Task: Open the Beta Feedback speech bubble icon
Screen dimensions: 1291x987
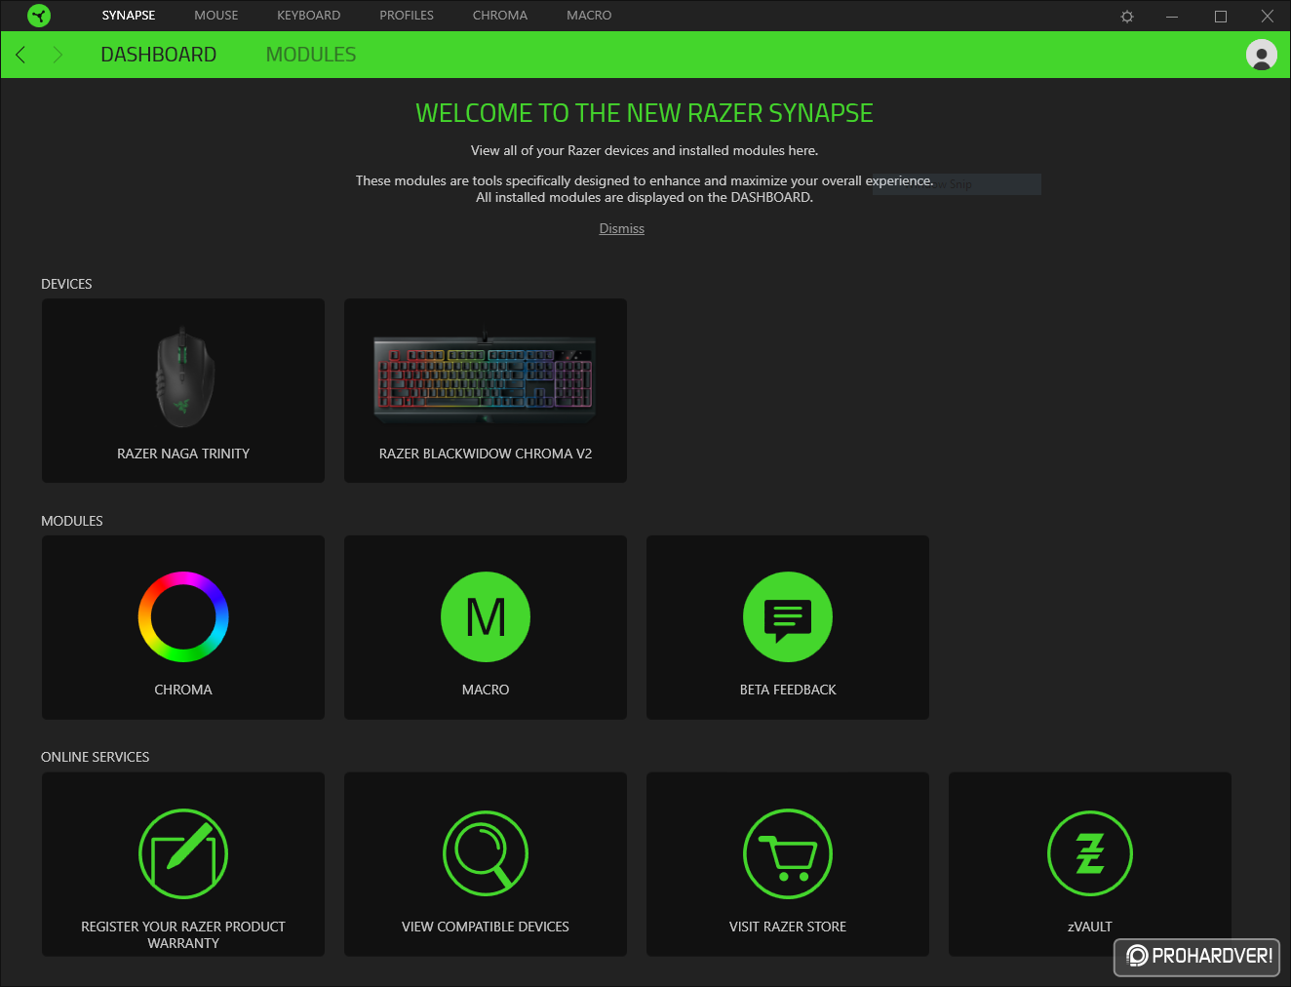Action: click(788, 617)
